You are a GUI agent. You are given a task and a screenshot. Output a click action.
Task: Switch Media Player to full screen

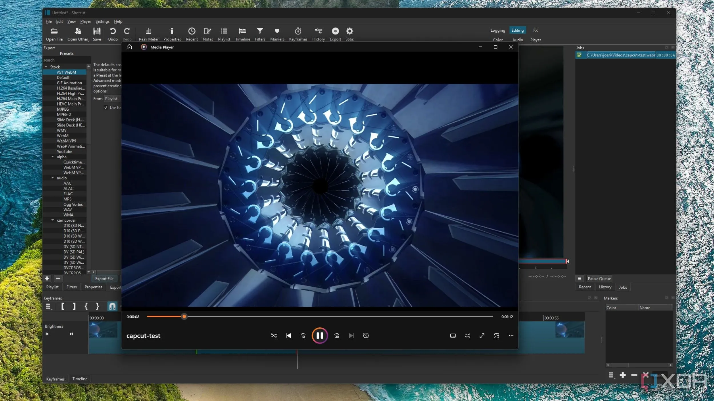click(x=482, y=336)
